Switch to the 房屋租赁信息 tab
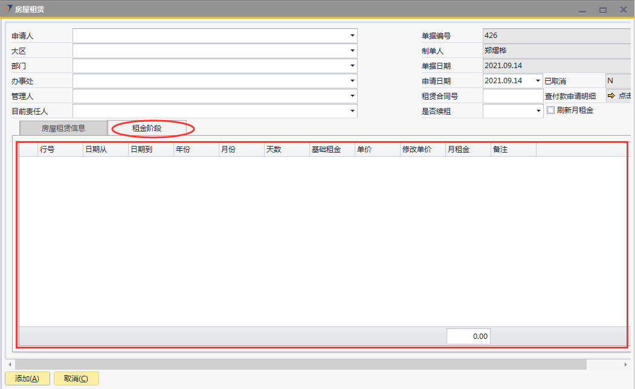This screenshot has height=389, width=635. tap(63, 128)
